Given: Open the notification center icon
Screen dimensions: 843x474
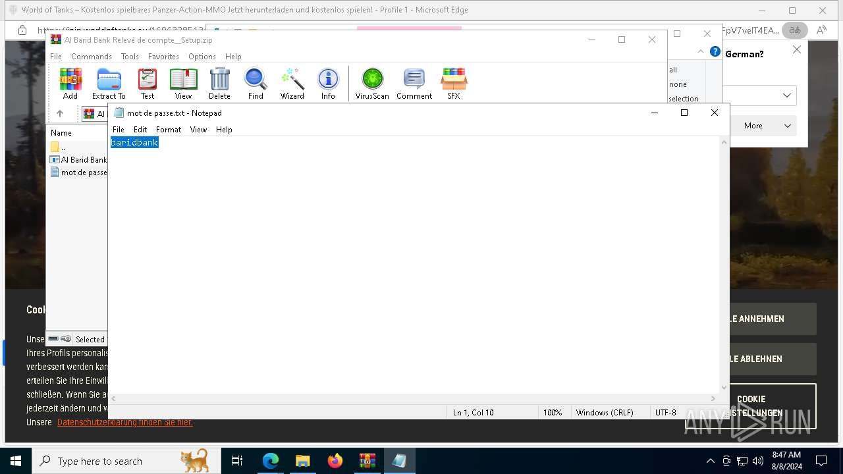Looking at the screenshot, I should pyautogui.click(x=821, y=461).
